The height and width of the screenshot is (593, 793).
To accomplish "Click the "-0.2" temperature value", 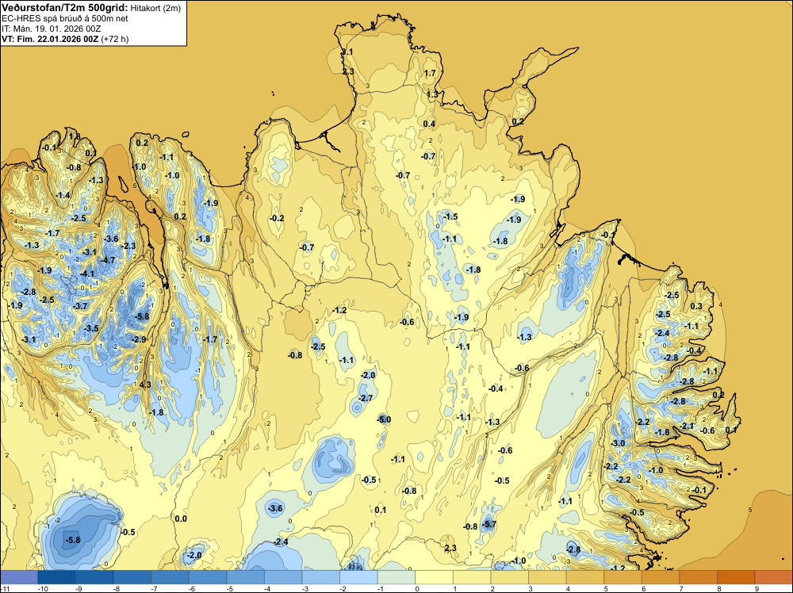I will point(277,218).
